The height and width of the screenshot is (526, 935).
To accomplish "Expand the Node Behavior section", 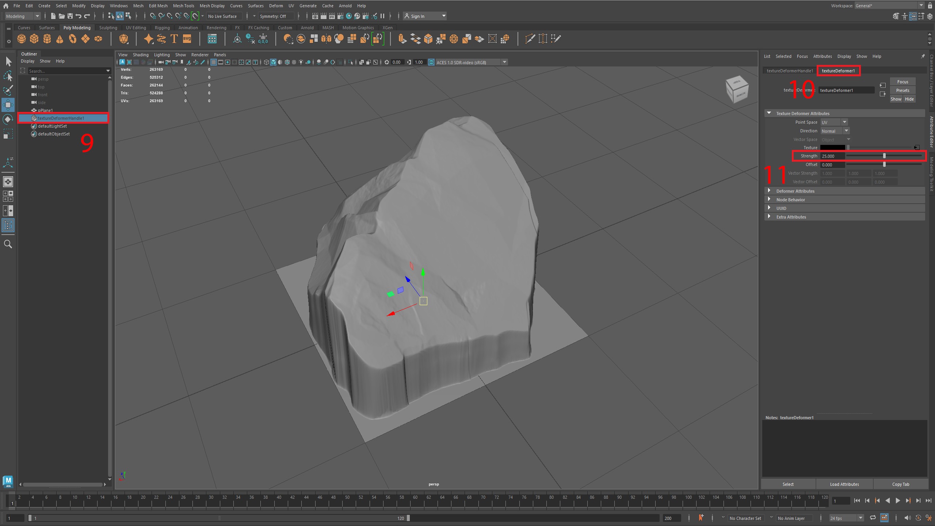I will point(844,200).
